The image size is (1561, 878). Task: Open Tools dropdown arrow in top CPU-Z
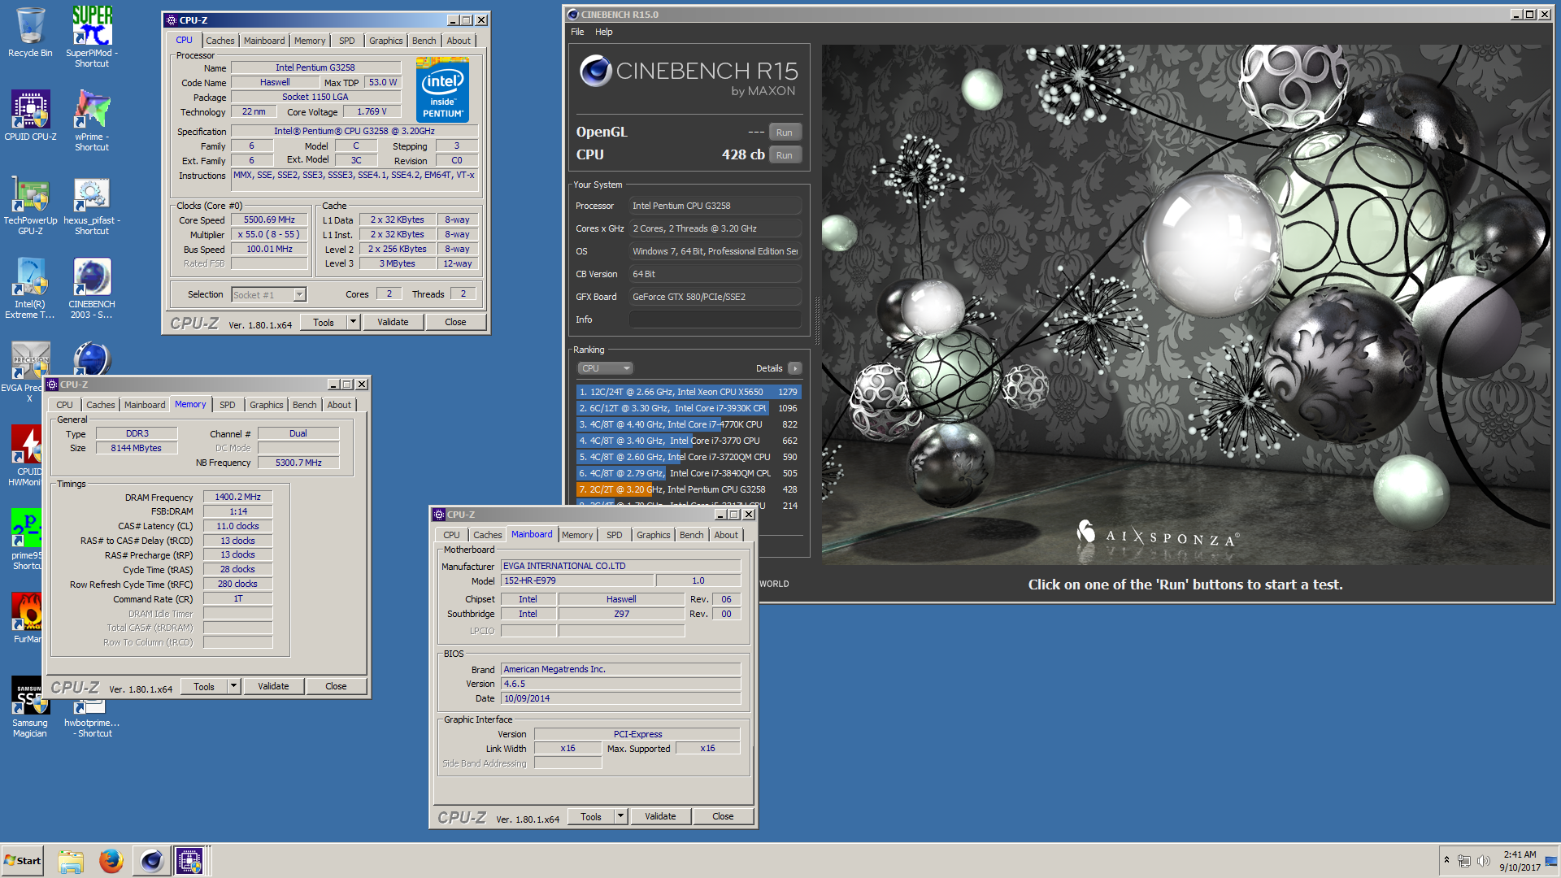[x=354, y=322]
